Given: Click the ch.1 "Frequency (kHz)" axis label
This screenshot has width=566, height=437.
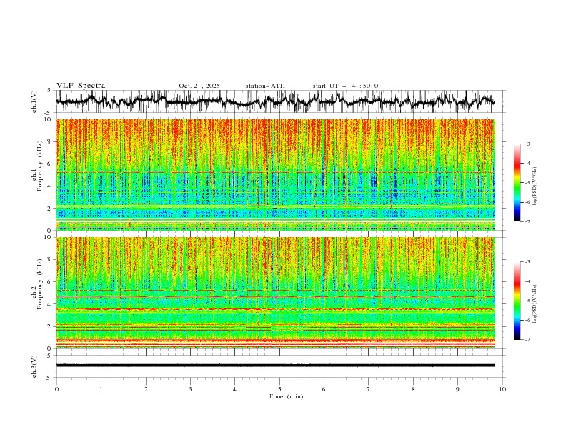Looking at the screenshot, I should tap(39, 166).
